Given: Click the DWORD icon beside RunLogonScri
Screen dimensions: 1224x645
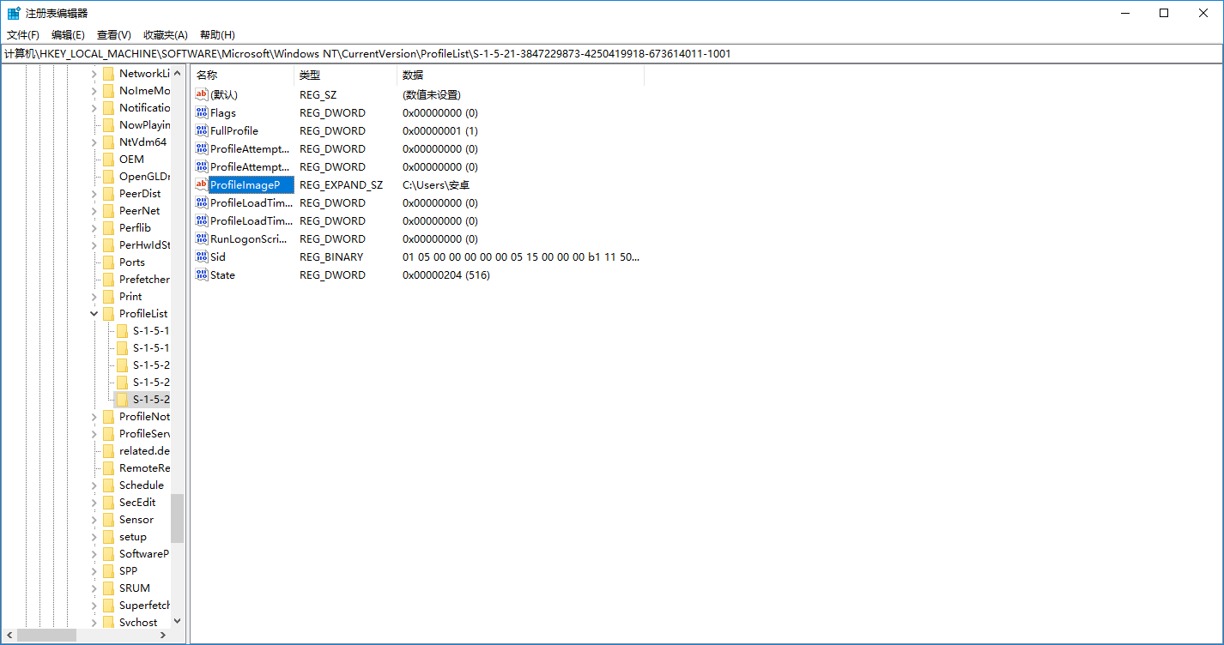Looking at the screenshot, I should (202, 238).
